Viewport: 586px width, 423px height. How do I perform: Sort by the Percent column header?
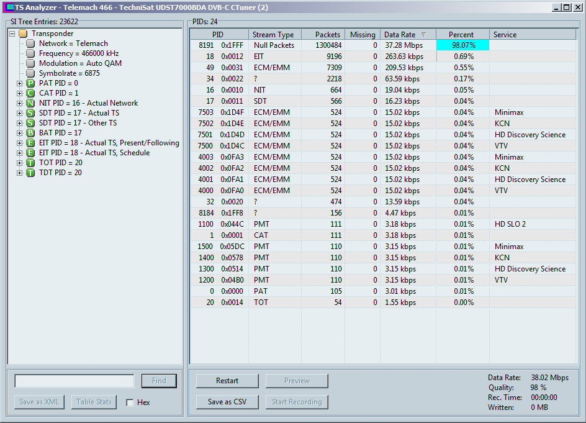tap(462, 34)
